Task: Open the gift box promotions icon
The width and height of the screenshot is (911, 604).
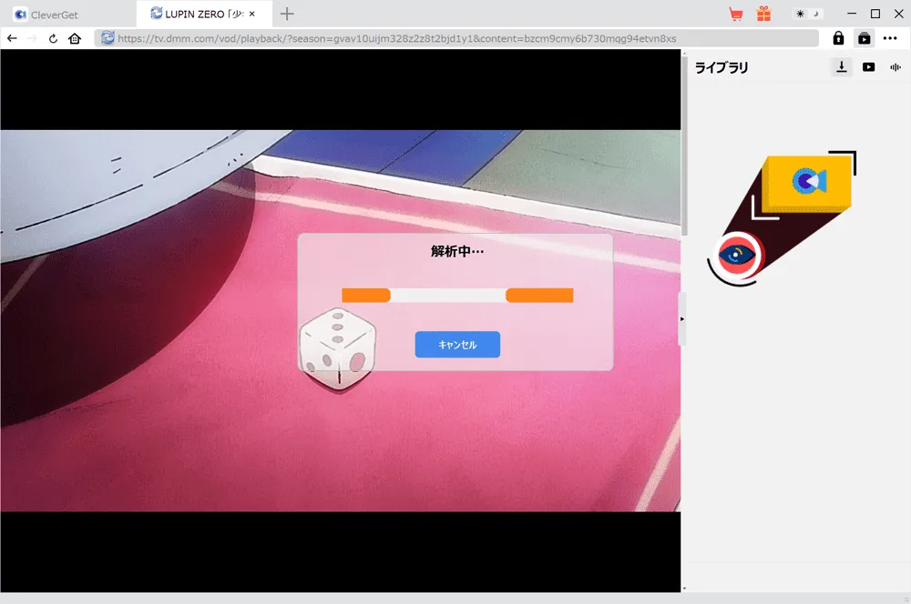Action: click(764, 14)
